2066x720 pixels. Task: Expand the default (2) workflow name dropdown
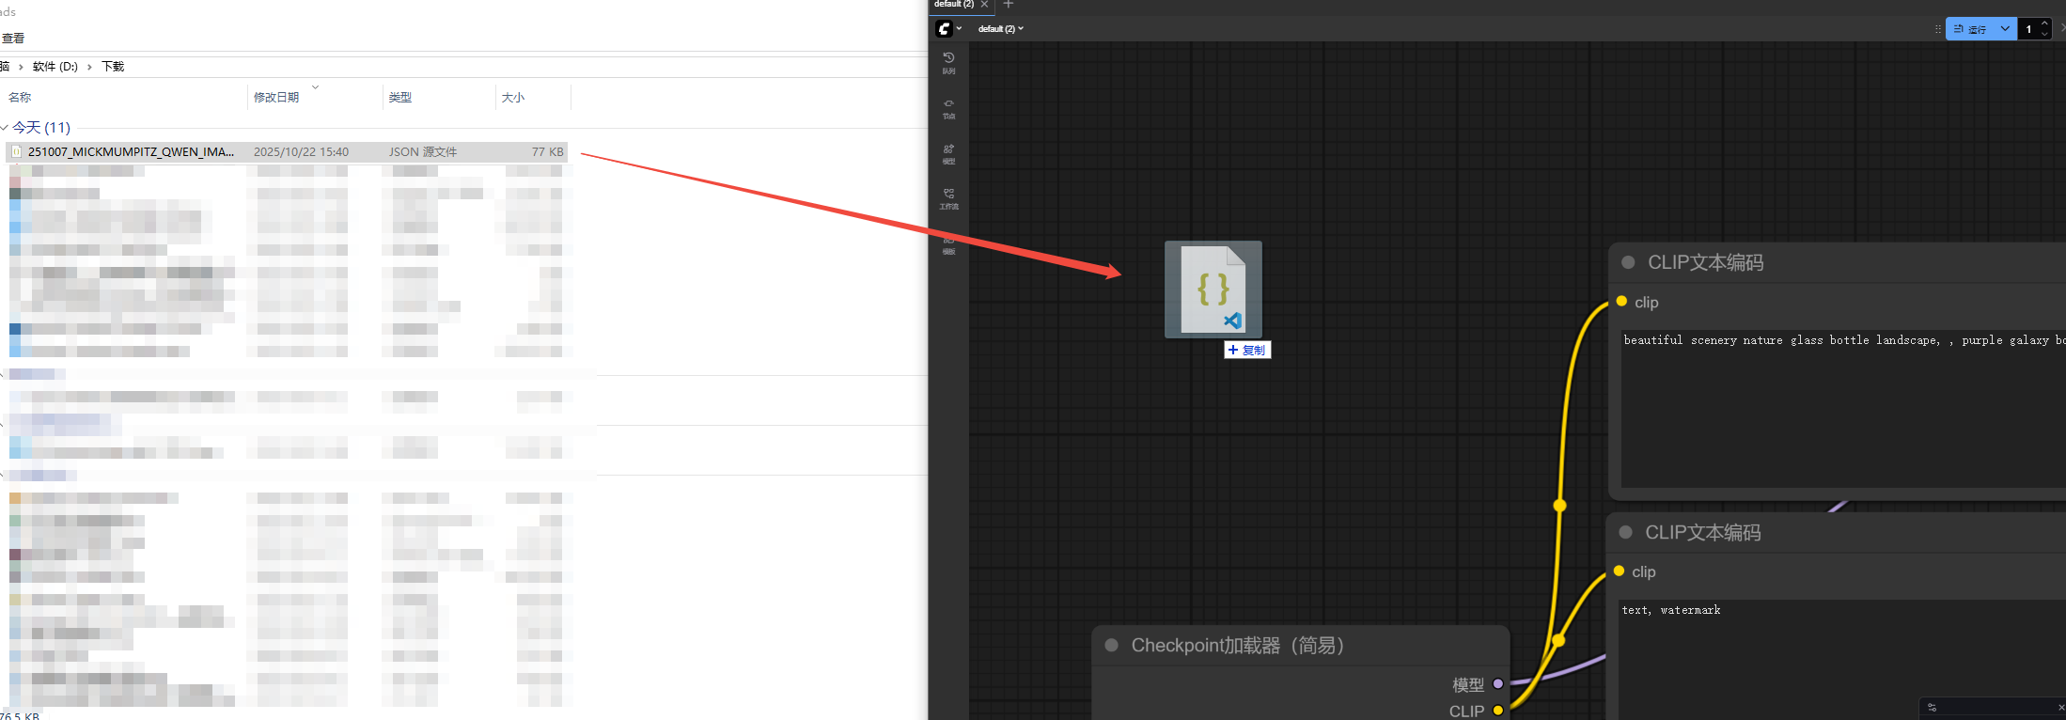point(1000,29)
